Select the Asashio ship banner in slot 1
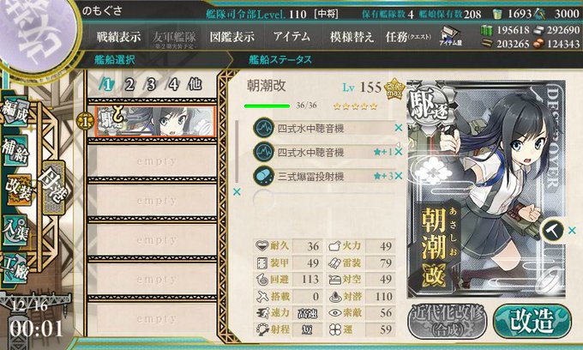 (154, 121)
